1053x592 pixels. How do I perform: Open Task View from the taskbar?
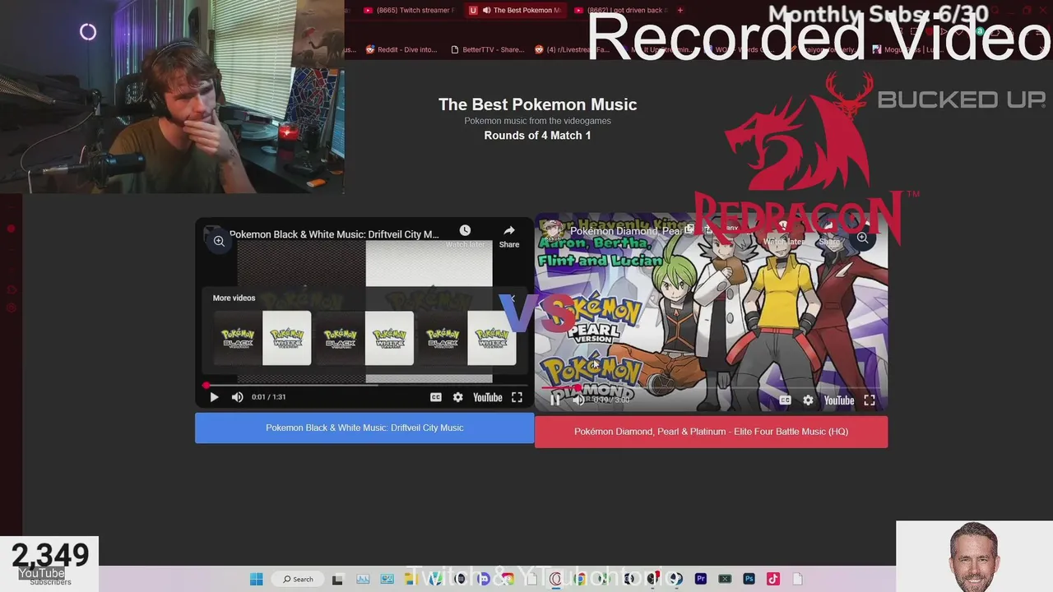tap(337, 579)
